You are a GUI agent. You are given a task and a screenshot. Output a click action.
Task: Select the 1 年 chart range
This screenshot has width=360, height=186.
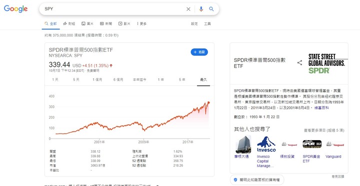click(x=160, y=80)
